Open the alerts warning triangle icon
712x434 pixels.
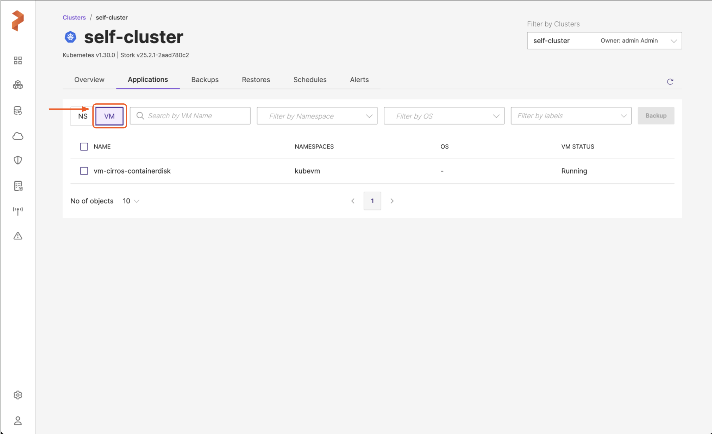tap(18, 236)
